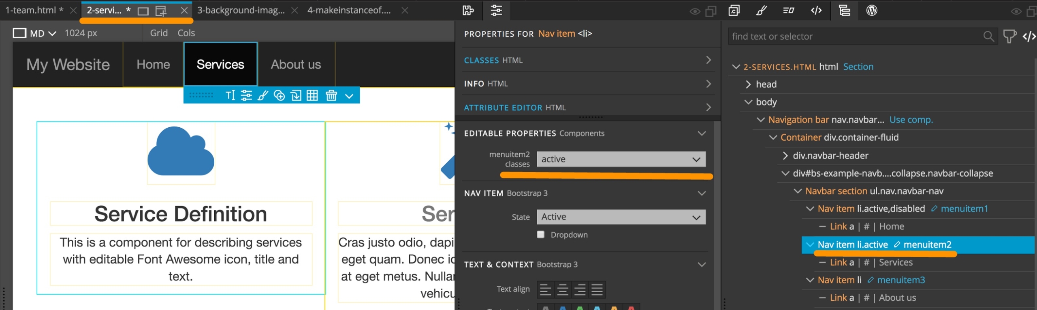Set text align to justify
1037x310 pixels.
[x=597, y=289]
